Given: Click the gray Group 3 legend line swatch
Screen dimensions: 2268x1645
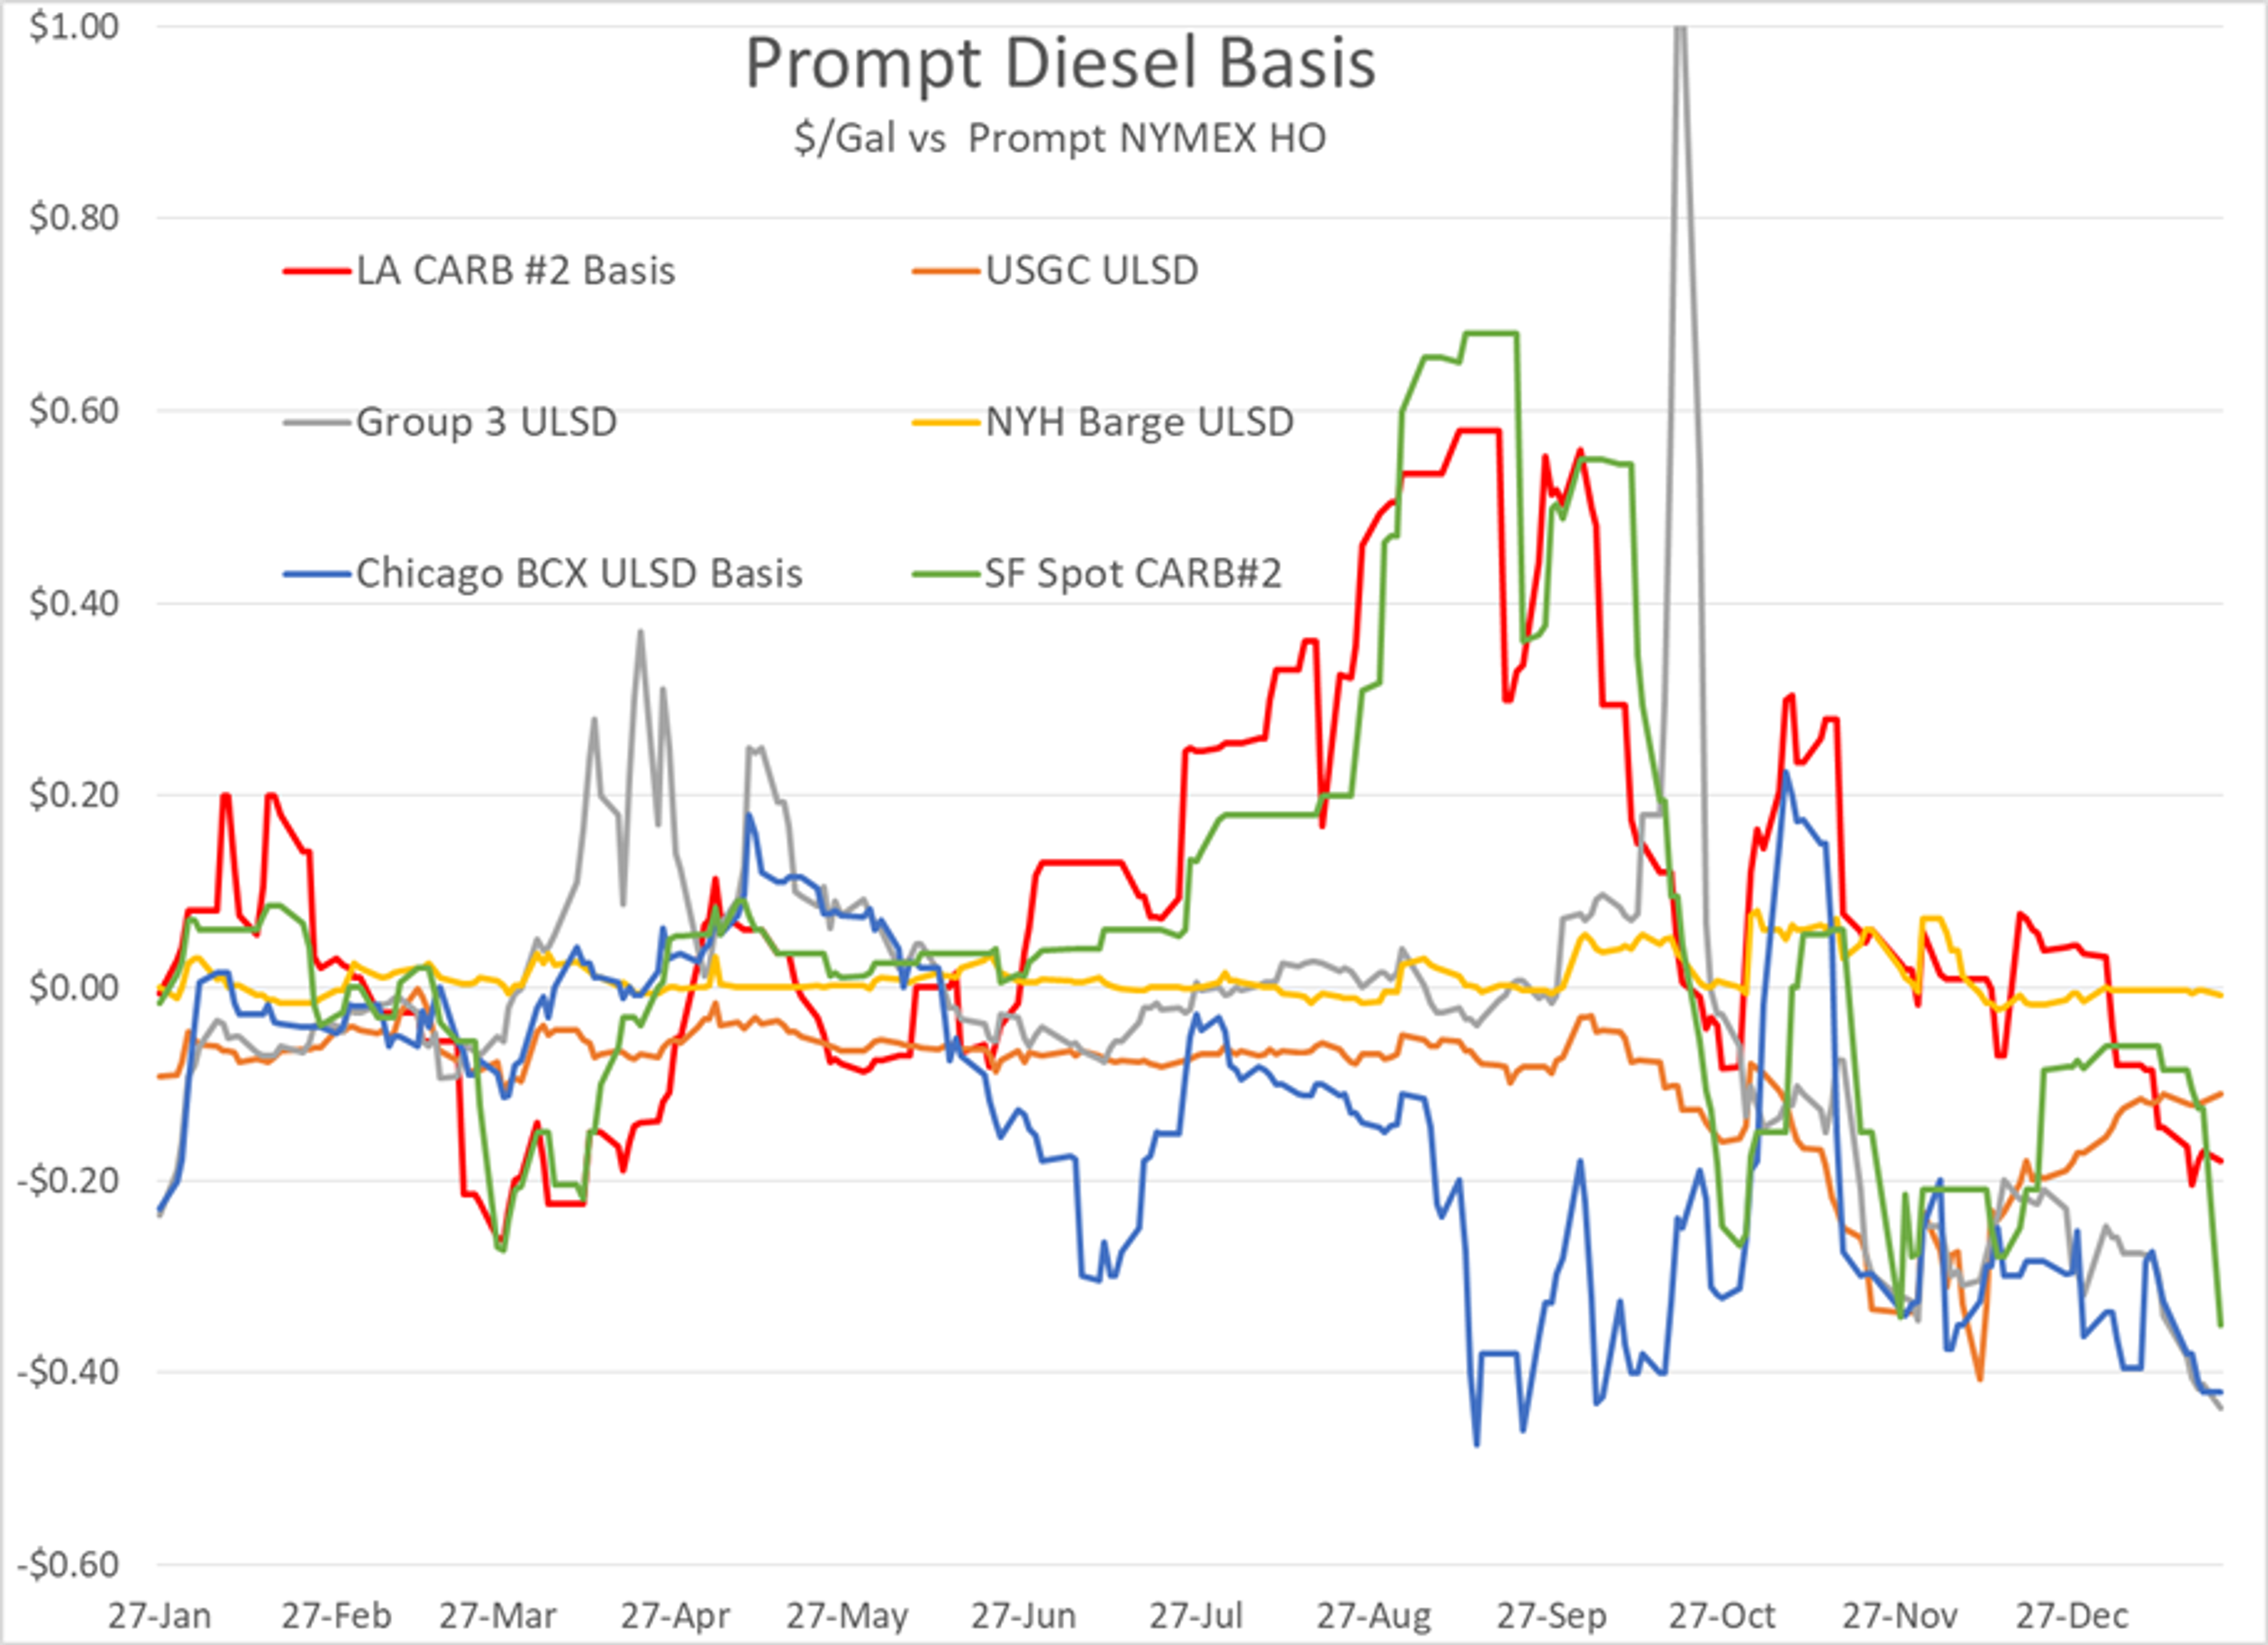Looking at the screenshot, I should click(316, 423).
